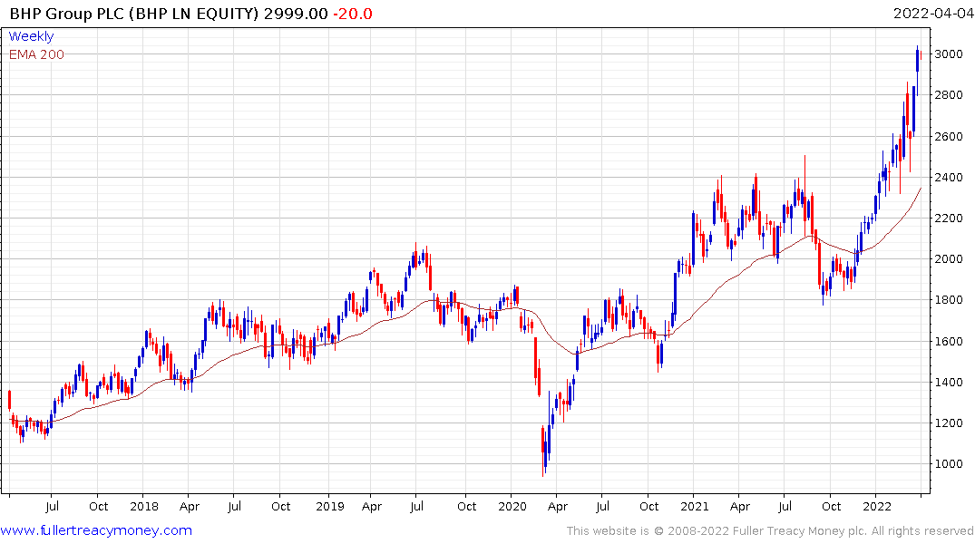This screenshot has height=544, width=975.
Task: Click the 1200 price axis label
Action: pos(949,423)
